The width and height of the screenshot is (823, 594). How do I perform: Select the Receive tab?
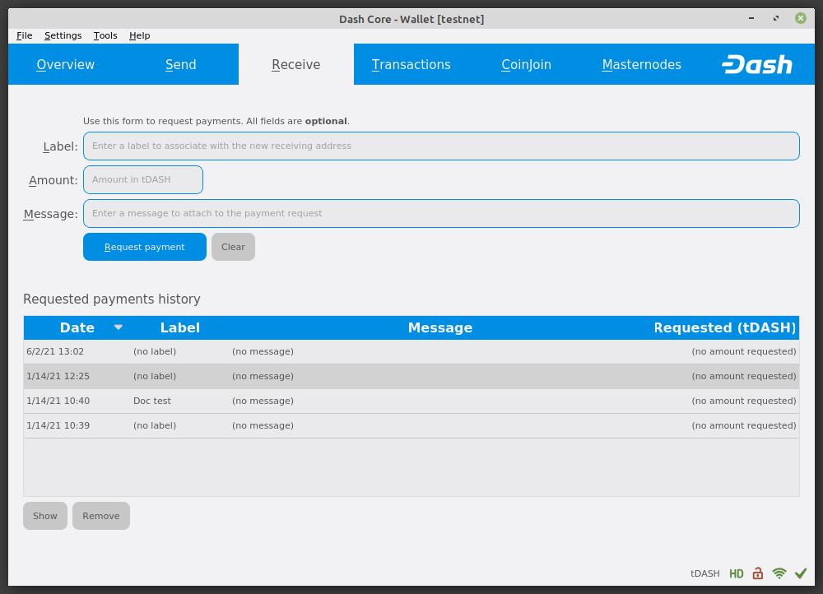coord(296,64)
